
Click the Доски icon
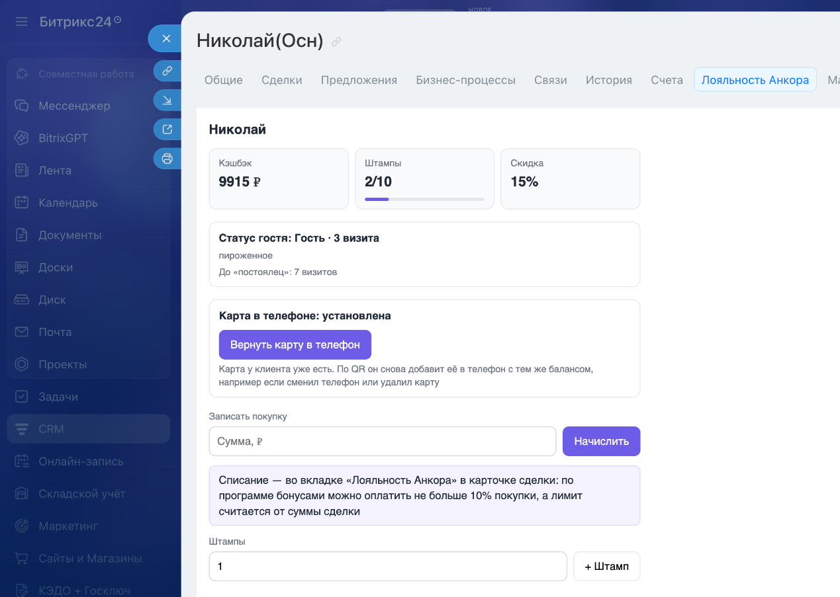(x=22, y=268)
